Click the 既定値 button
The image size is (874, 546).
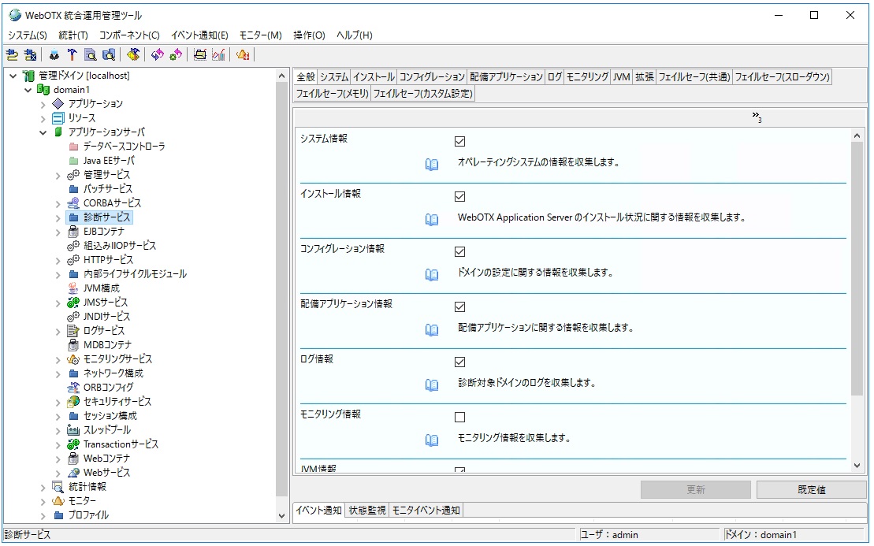click(x=811, y=489)
